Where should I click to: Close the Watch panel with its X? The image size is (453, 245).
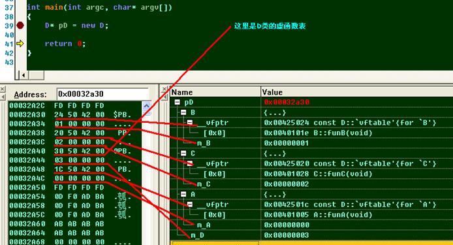(164, 89)
